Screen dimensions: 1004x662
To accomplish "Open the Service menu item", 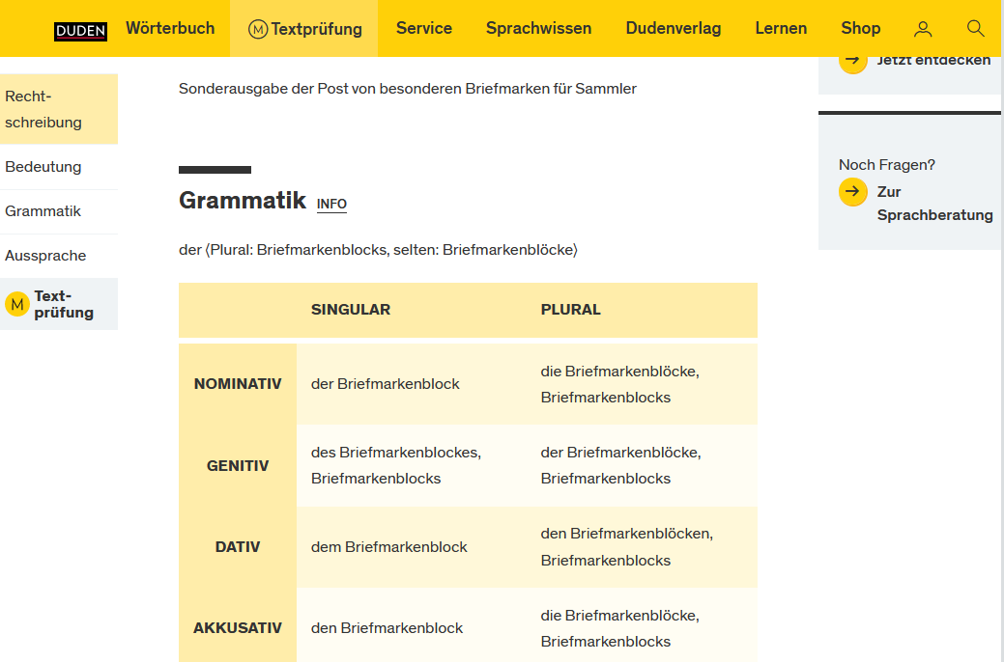I will click(x=423, y=28).
